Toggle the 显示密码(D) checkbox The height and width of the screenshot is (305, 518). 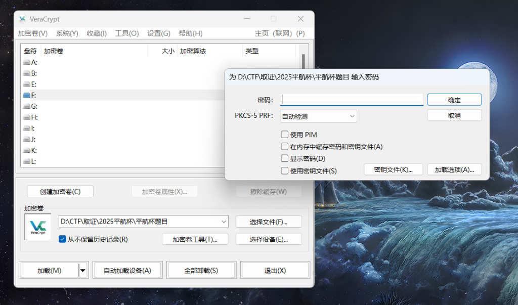[285, 158]
